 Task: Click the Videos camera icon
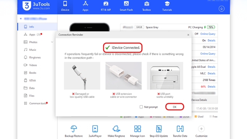point(25,65)
